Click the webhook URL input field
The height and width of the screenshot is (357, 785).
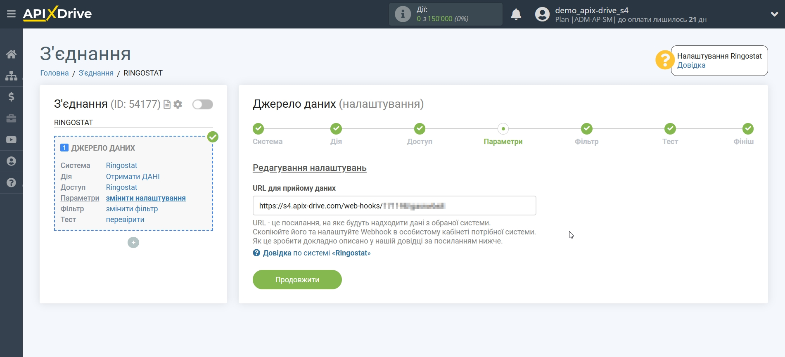(x=394, y=206)
